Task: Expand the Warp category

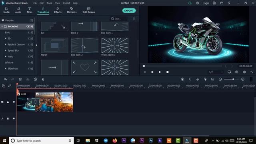Action: coord(6,56)
